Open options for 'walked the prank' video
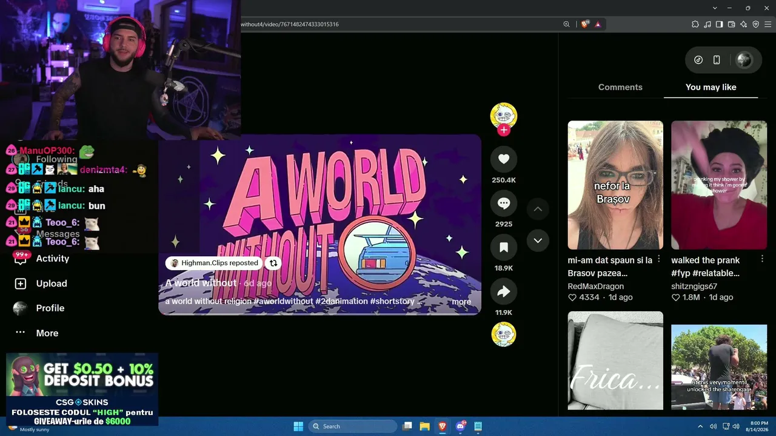This screenshot has height=436, width=776. point(762,259)
